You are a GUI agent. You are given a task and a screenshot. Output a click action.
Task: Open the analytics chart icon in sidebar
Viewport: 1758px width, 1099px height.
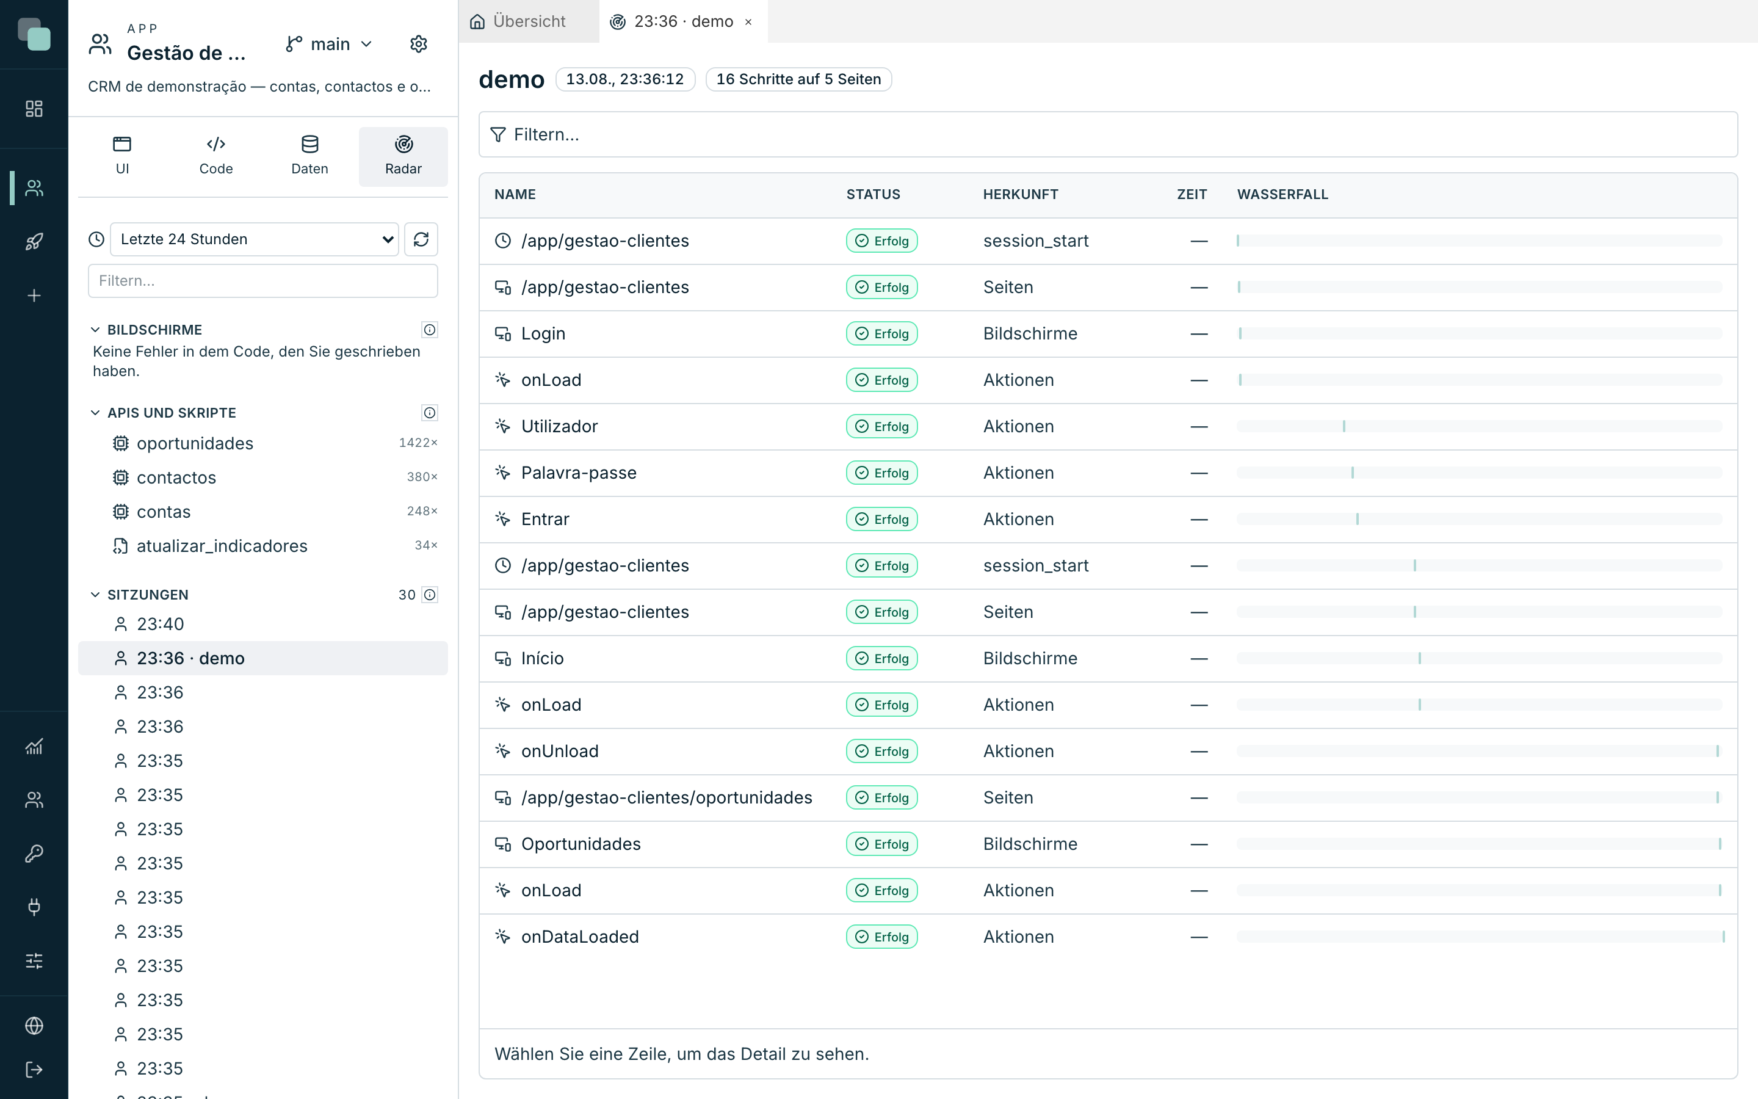tap(34, 747)
